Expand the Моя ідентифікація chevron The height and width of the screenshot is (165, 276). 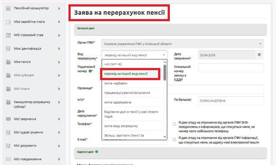(x=59, y=49)
